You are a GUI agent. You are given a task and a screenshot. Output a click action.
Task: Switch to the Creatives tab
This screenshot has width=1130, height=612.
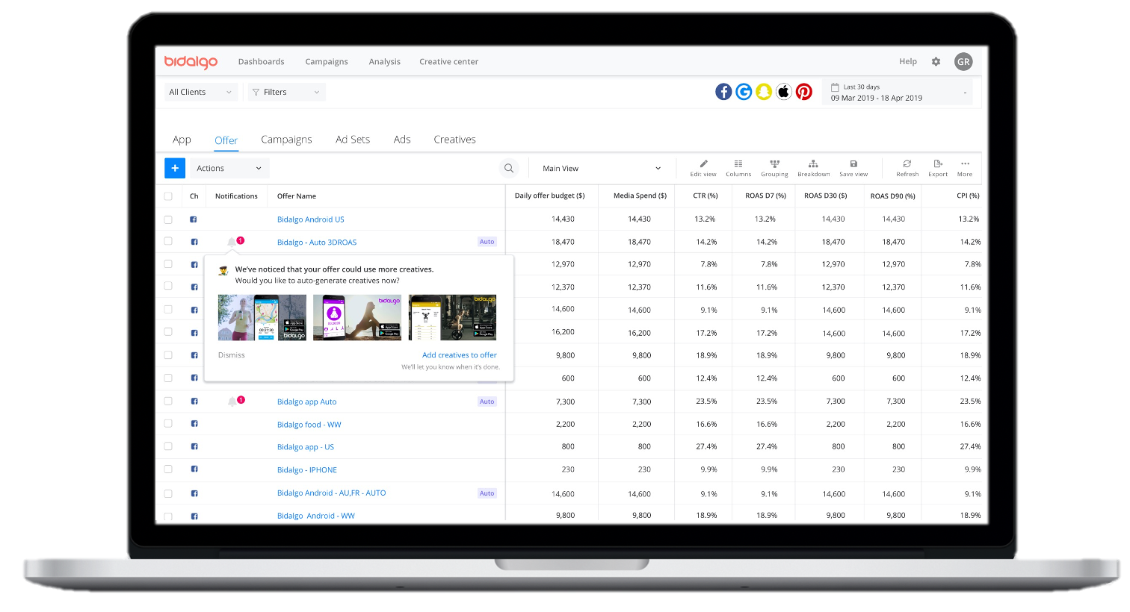[x=454, y=140]
